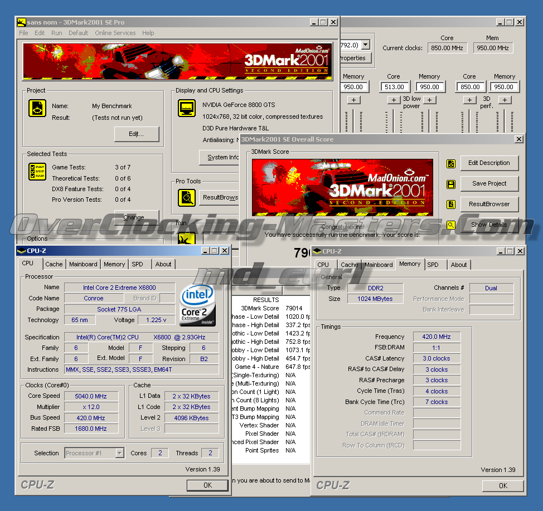This screenshot has height=511, width=543.
Task: Switch to SPD tab in right CPU-Z
Action: click(433, 265)
